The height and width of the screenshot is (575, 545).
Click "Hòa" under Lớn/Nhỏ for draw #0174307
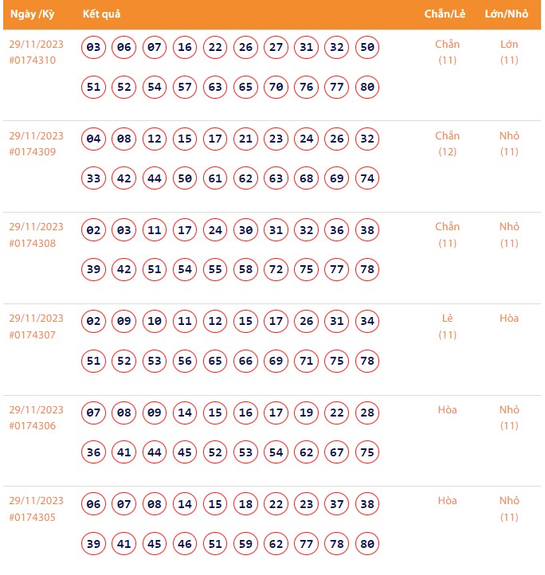point(509,319)
